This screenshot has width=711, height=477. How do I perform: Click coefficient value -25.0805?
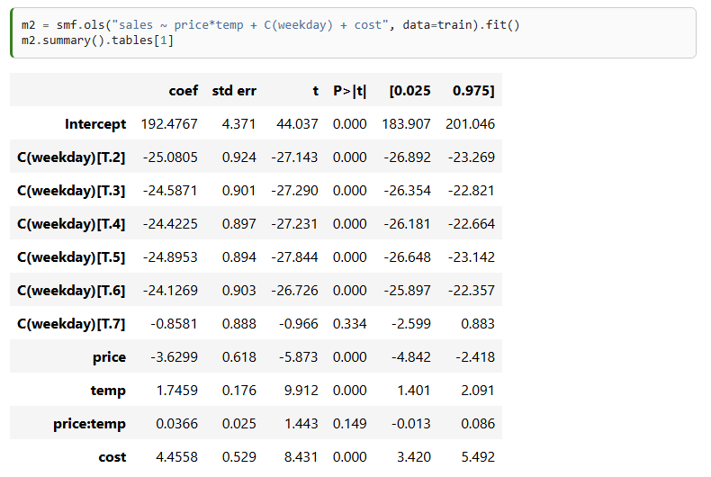tap(170, 157)
